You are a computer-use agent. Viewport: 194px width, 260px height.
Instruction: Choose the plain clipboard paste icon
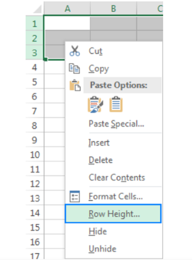[116, 105]
